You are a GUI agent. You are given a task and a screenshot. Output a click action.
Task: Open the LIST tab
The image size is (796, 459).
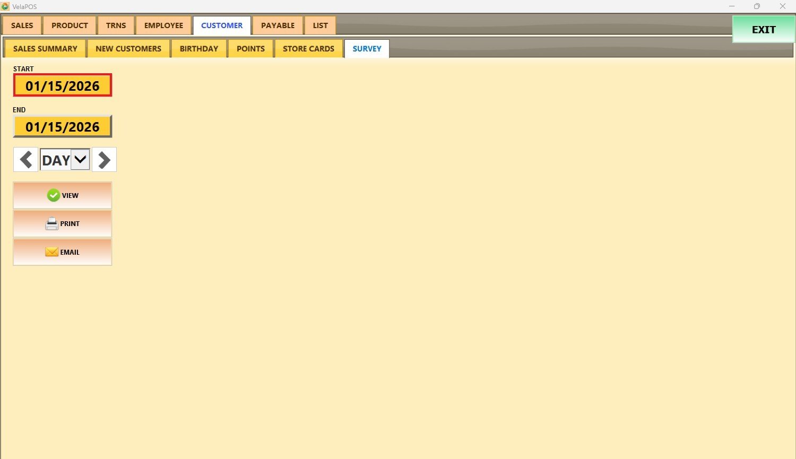pyautogui.click(x=320, y=25)
